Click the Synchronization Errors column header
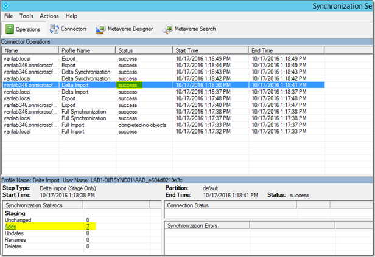Image resolution: width=375 pixels, height=257 pixels. pyautogui.click(x=207, y=225)
